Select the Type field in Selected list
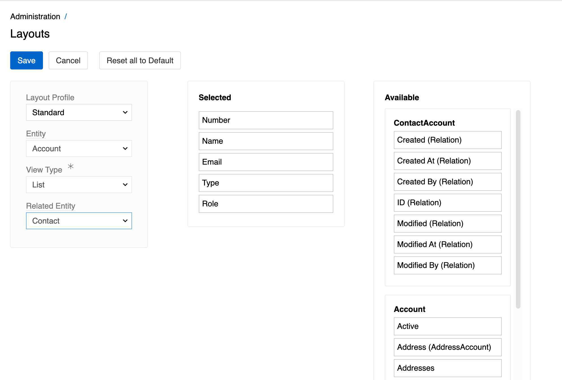The height and width of the screenshot is (380, 562). coord(265,183)
